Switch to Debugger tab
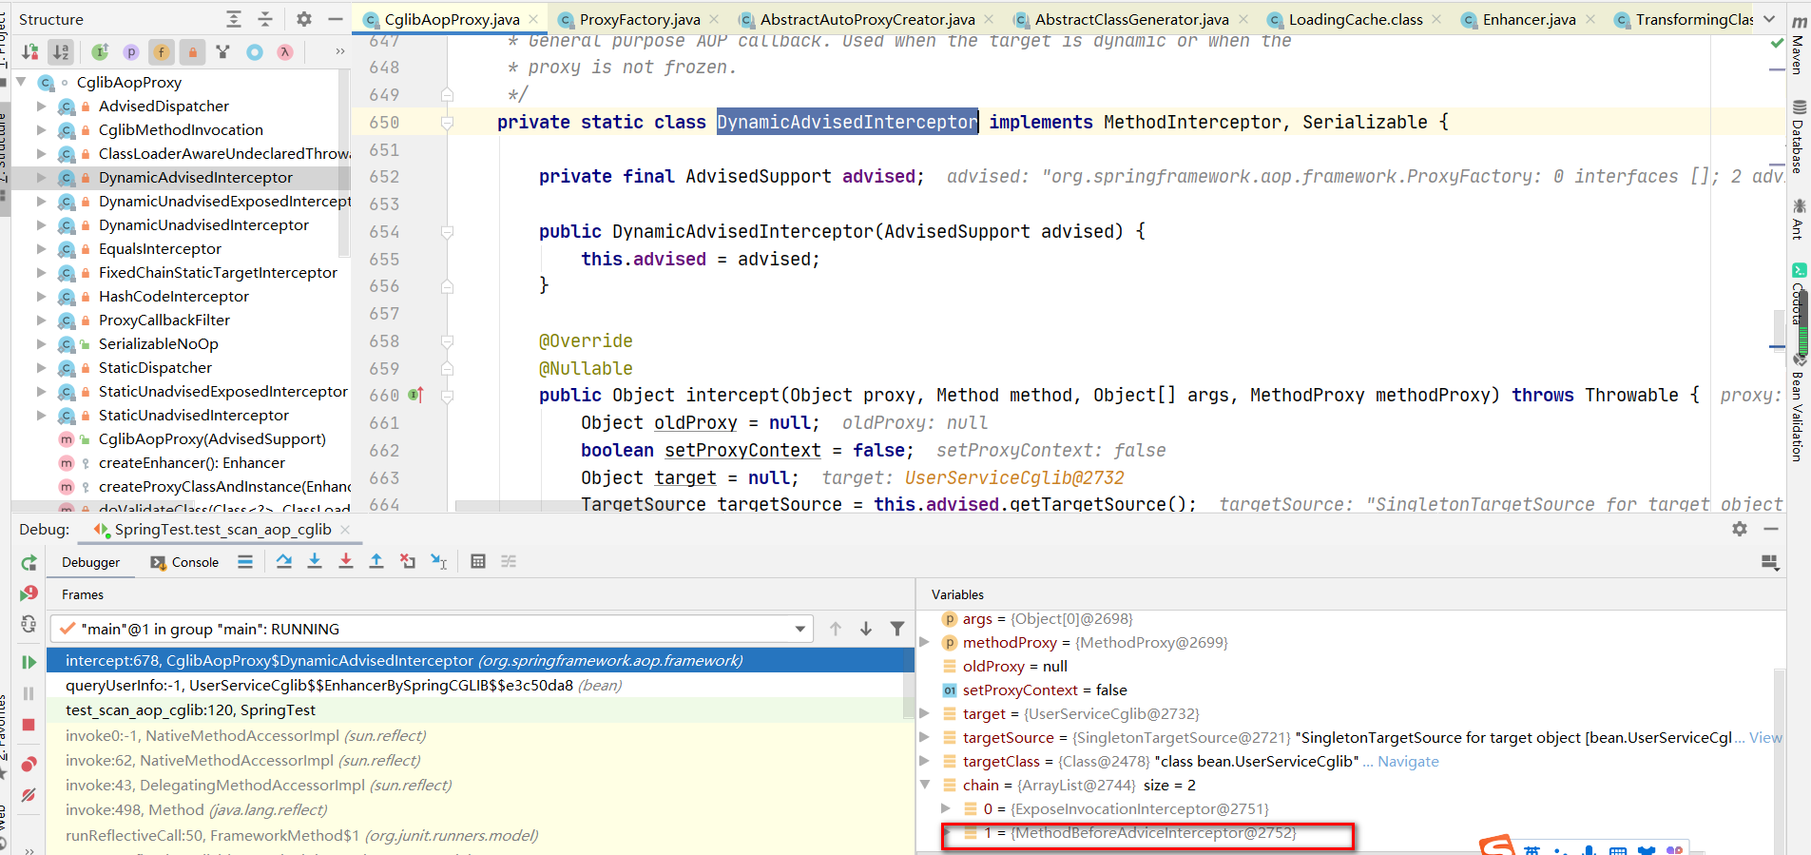The image size is (1811, 855). pyautogui.click(x=91, y=562)
